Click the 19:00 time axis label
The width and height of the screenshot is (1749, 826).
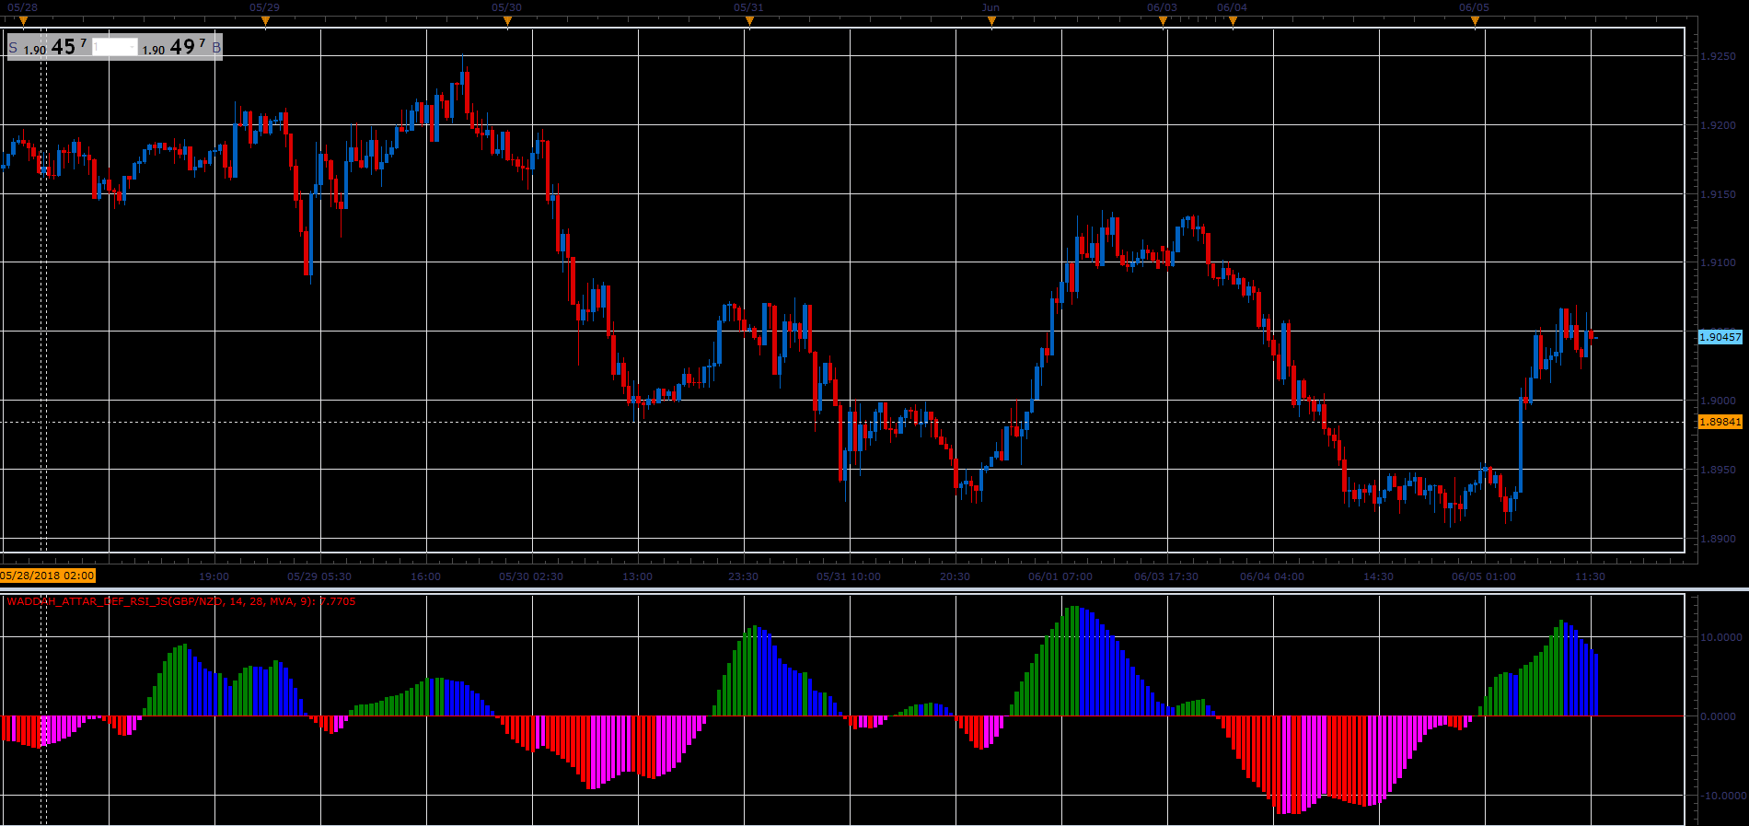214,576
